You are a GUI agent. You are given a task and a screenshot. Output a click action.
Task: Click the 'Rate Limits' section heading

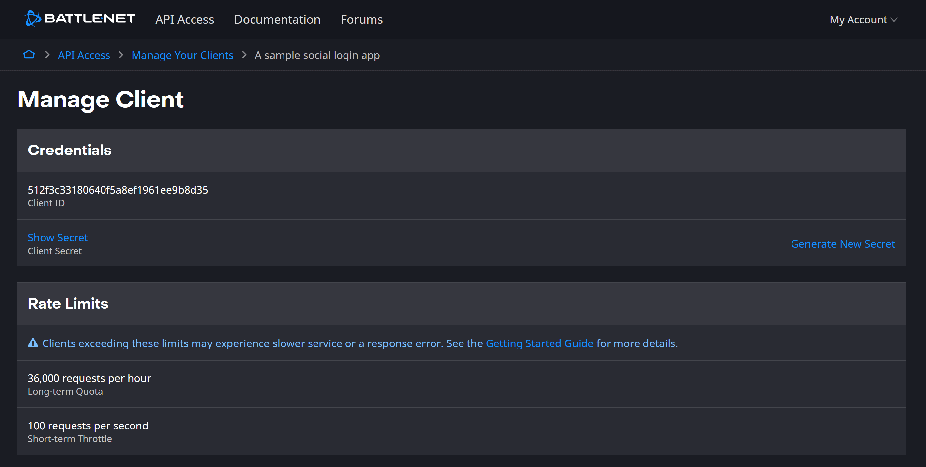68,304
